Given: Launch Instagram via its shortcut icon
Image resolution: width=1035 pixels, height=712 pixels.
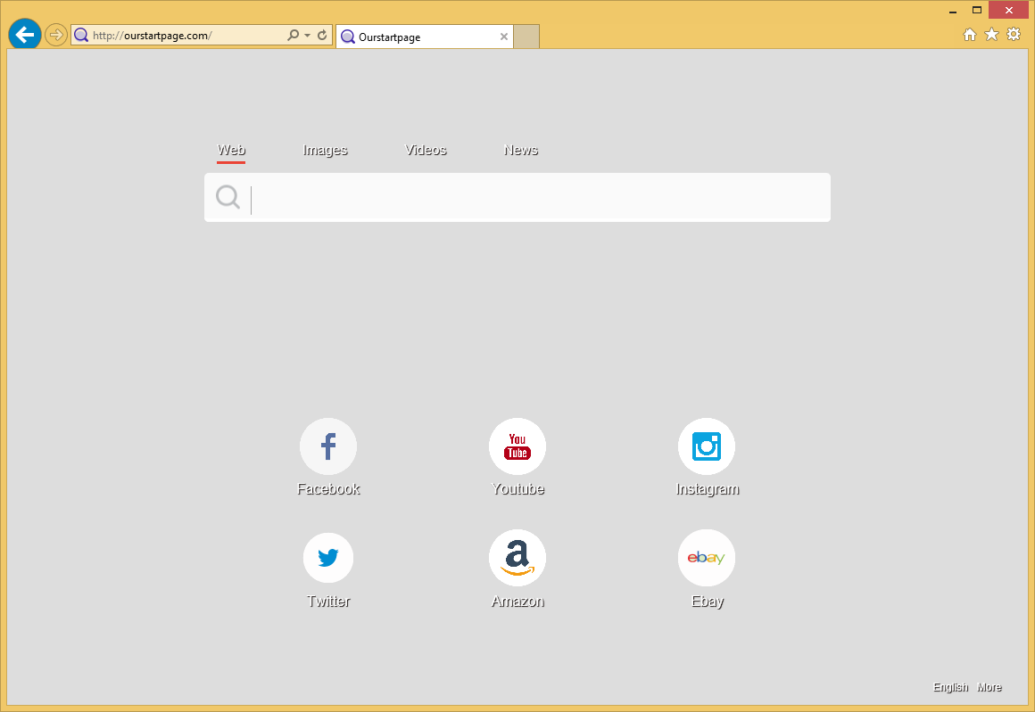Looking at the screenshot, I should 707,446.
